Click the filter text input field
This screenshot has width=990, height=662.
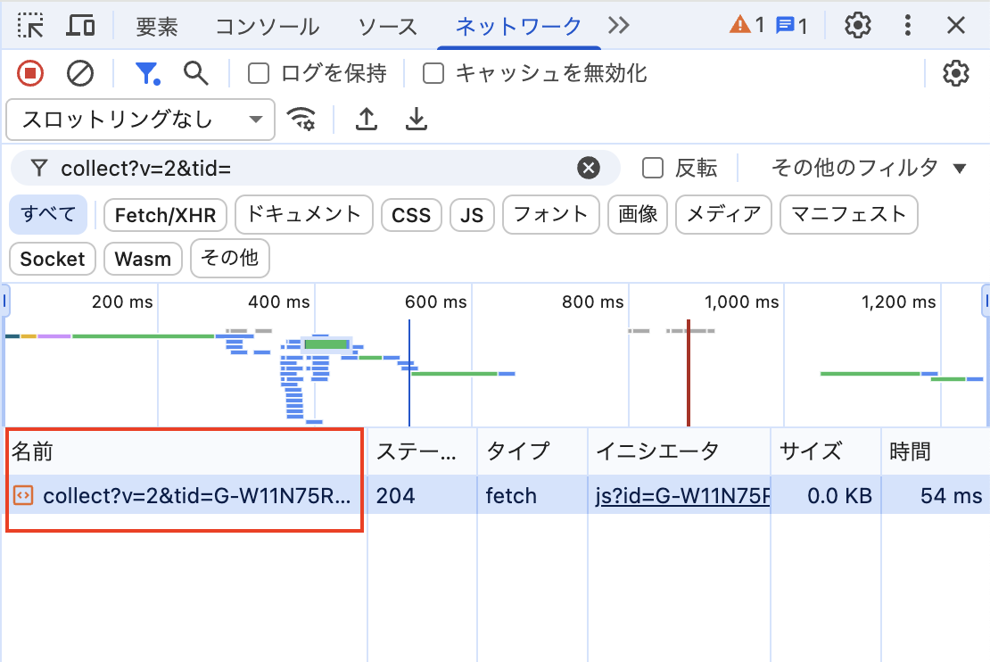click(x=312, y=168)
